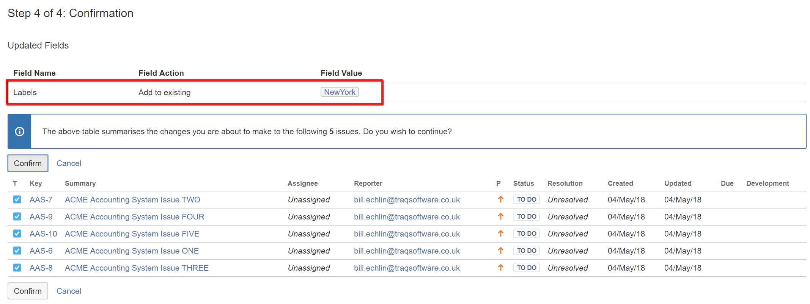Click the priority arrow icon for AAS-10
This screenshot has height=304, width=810.
(x=500, y=233)
